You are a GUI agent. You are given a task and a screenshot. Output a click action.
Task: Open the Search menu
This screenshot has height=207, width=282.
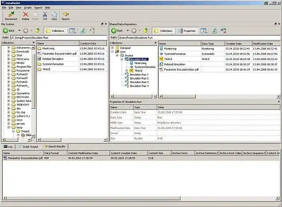click(38, 8)
